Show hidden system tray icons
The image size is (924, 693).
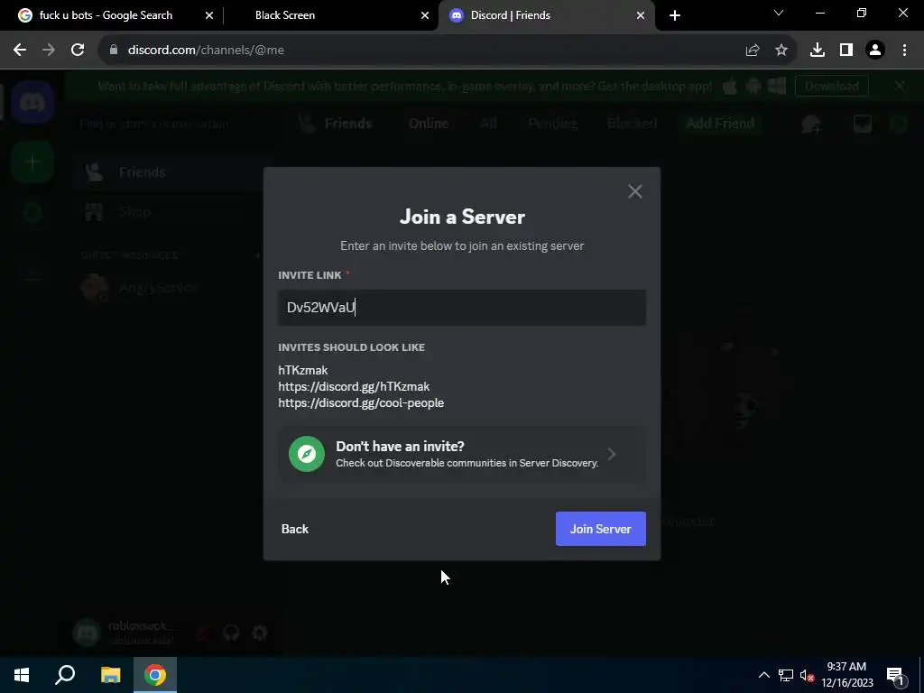point(763,675)
